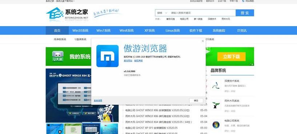Open the 苹果下载 top bar link

[x=234, y=1]
